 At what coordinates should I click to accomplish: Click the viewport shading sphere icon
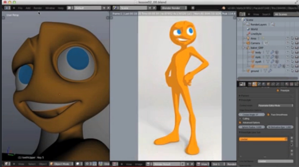click(x=78, y=164)
